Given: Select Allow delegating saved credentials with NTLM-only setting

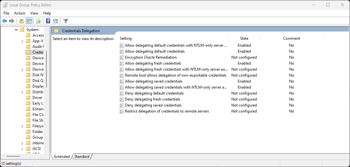Looking at the screenshot, I should [176, 87].
